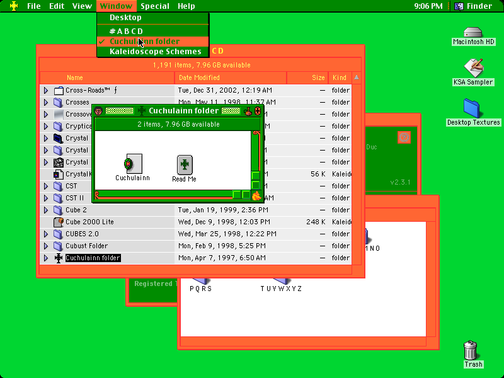Click the Cube 2000 Lite file name
The width and height of the screenshot is (504, 378).
click(x=89, y=222)
